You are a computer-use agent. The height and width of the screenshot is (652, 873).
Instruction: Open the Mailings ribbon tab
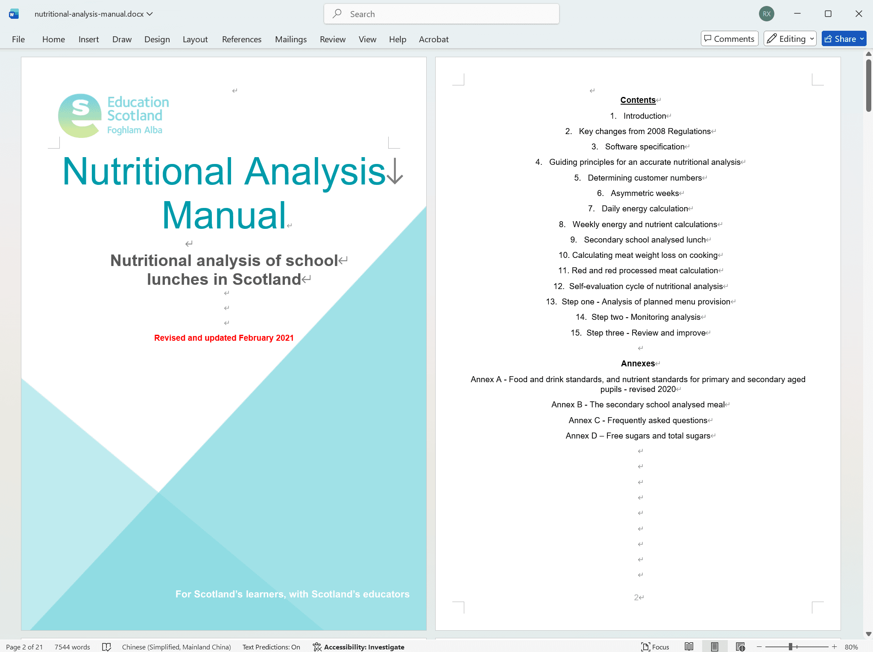point(290,39)
